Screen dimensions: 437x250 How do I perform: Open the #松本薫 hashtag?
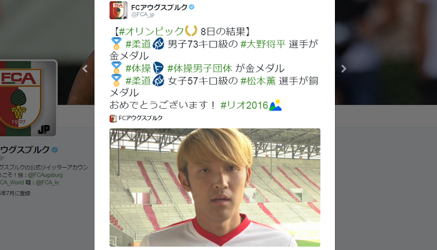[x=258, y=81]
